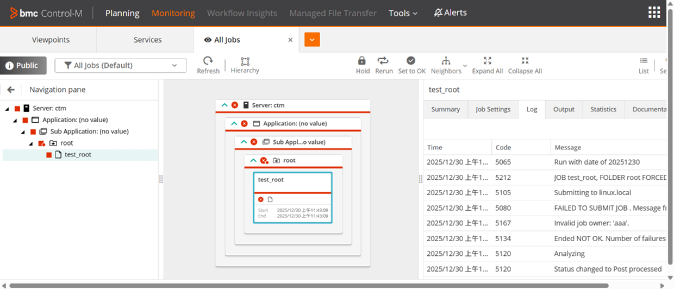
Task: Click the Set to OK checkmark icon
Action: coord(411,61)
